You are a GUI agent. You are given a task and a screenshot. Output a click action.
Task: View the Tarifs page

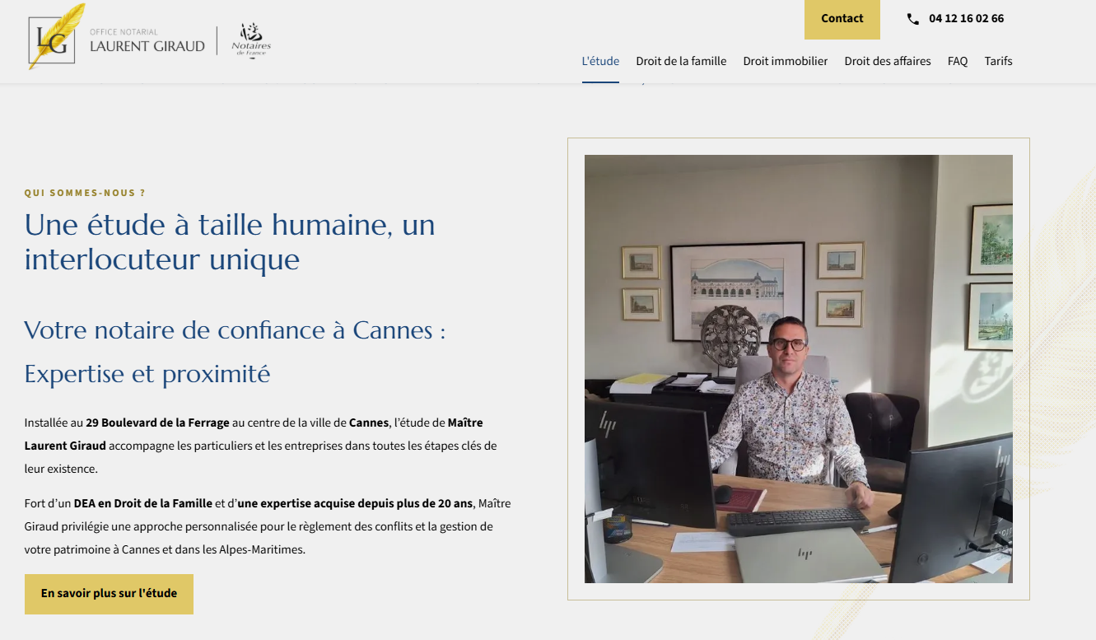(x=998, y=61)
